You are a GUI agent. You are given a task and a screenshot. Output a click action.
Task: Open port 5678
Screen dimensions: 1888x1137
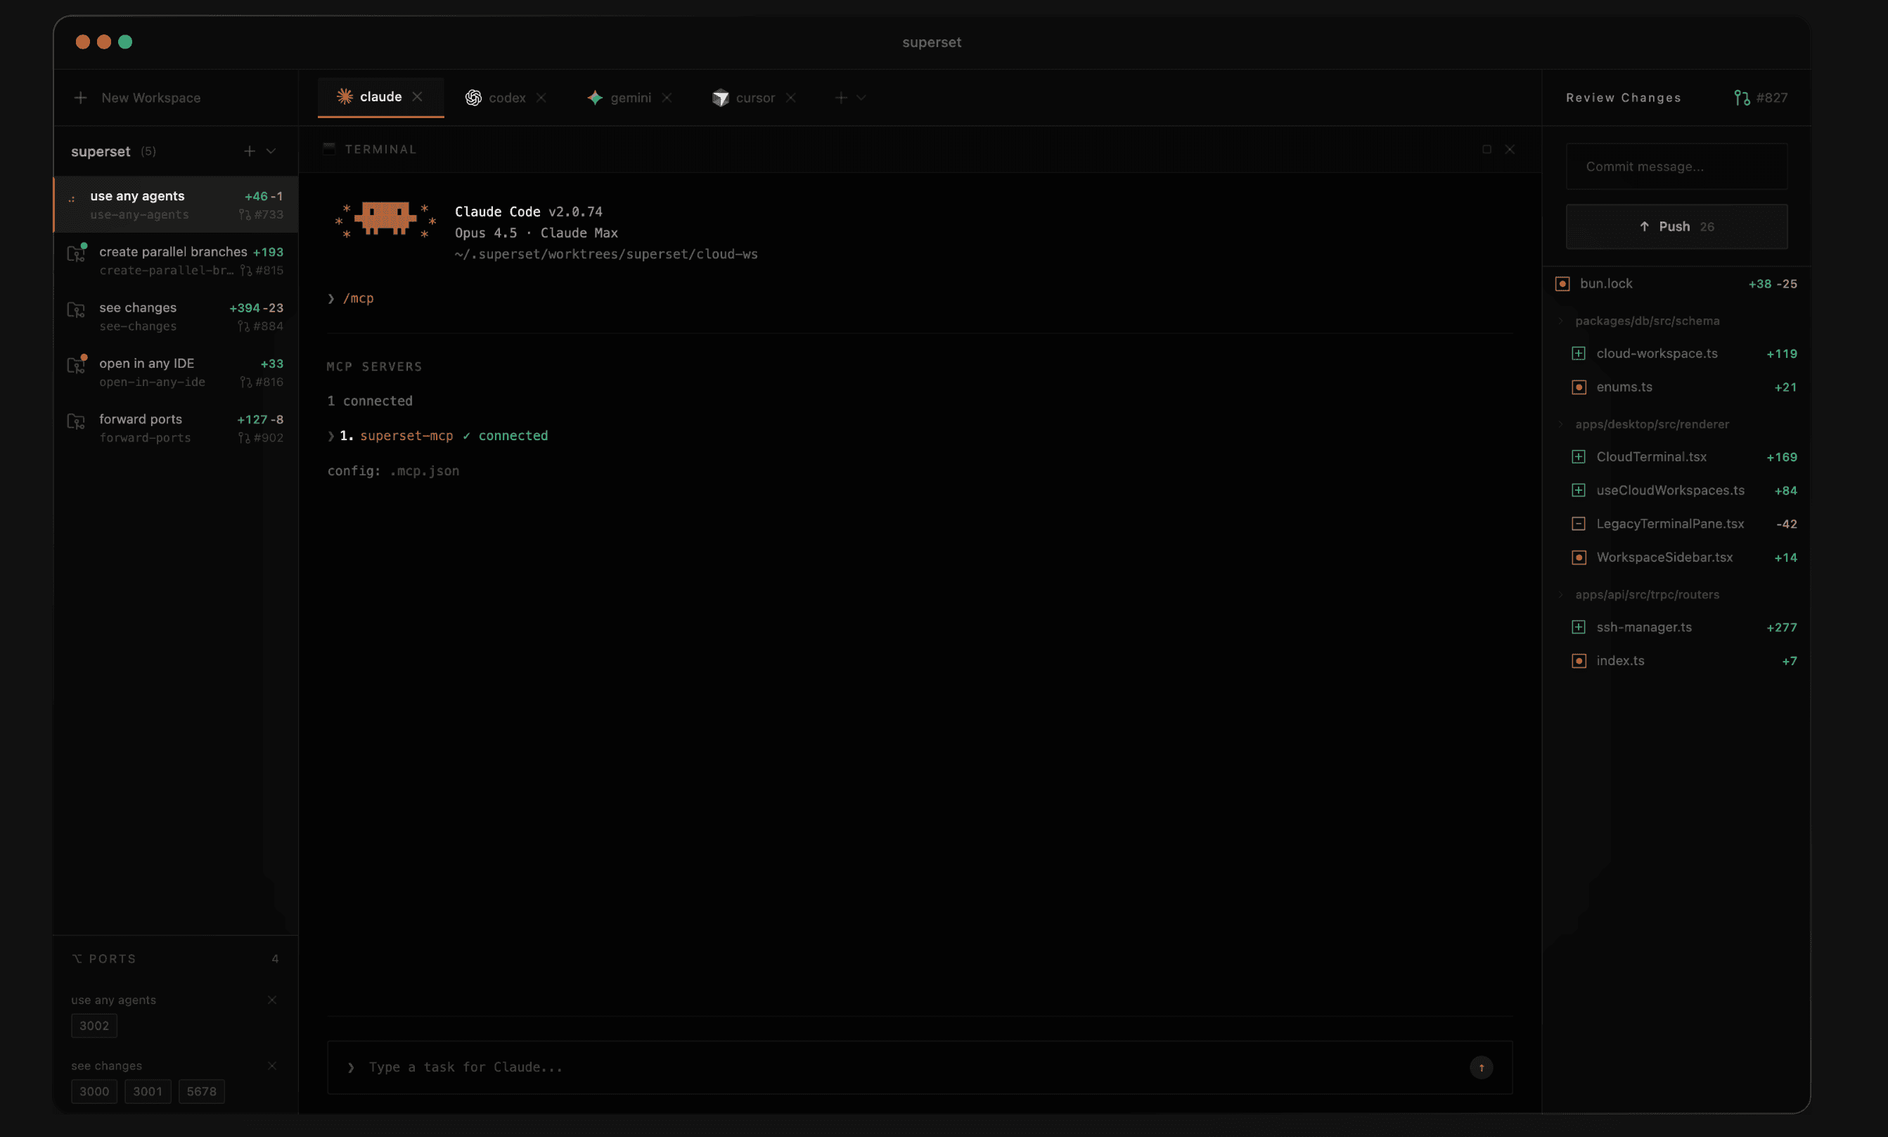[202, 1092]
